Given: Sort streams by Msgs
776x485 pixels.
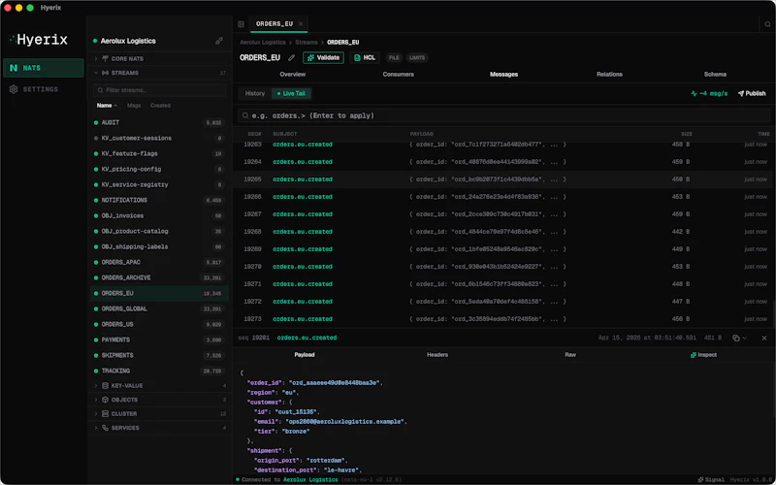Looking at the screenshot, I should pyautogui.click(x=134, y=106).
